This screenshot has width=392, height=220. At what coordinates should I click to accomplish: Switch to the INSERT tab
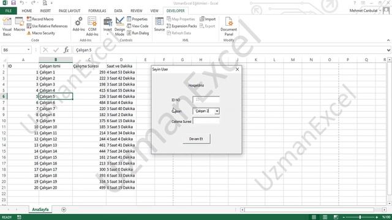45,11
